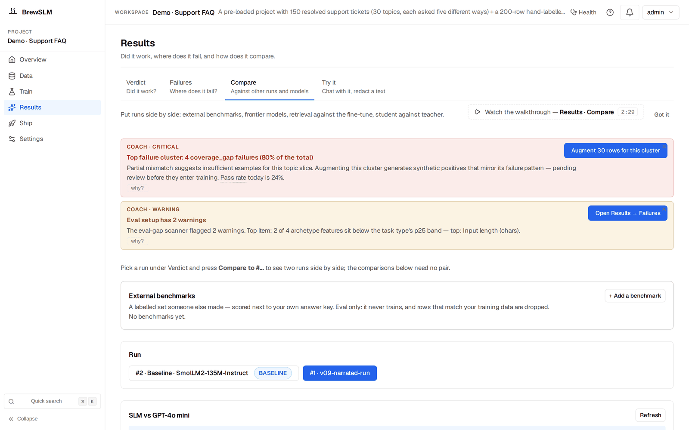
Task: Click the BASELINE badge on run #2
Action: [273, 373]
